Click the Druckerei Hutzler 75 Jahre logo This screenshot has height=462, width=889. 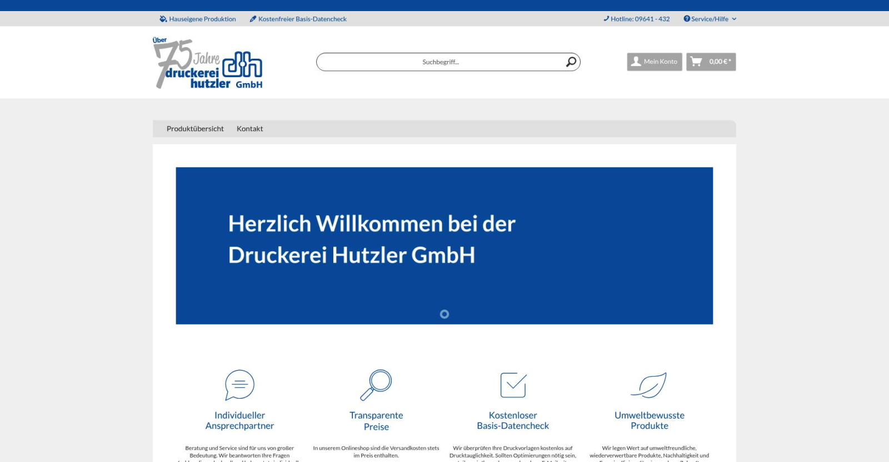point(208,63)
